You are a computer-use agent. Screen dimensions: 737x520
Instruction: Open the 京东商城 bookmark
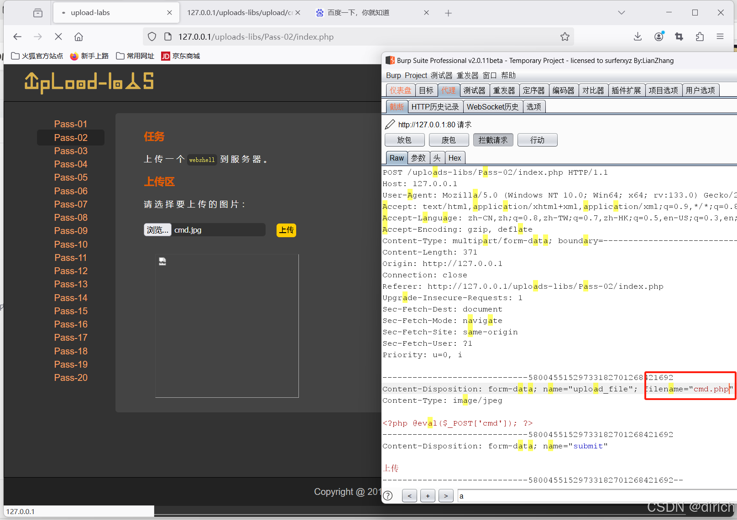pos(181,56)
